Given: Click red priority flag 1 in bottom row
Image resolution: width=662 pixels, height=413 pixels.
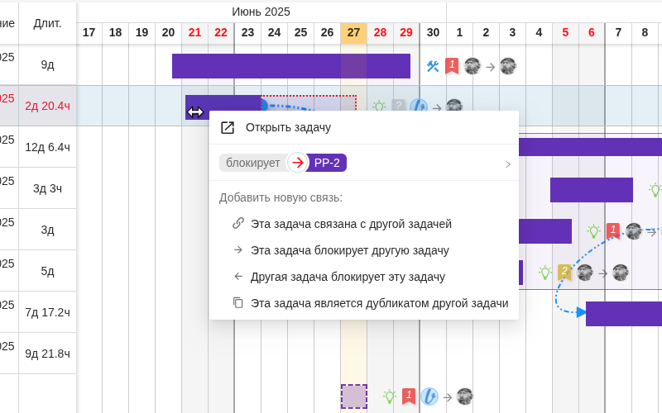Looking at the screenshot, I should [409, 396].
